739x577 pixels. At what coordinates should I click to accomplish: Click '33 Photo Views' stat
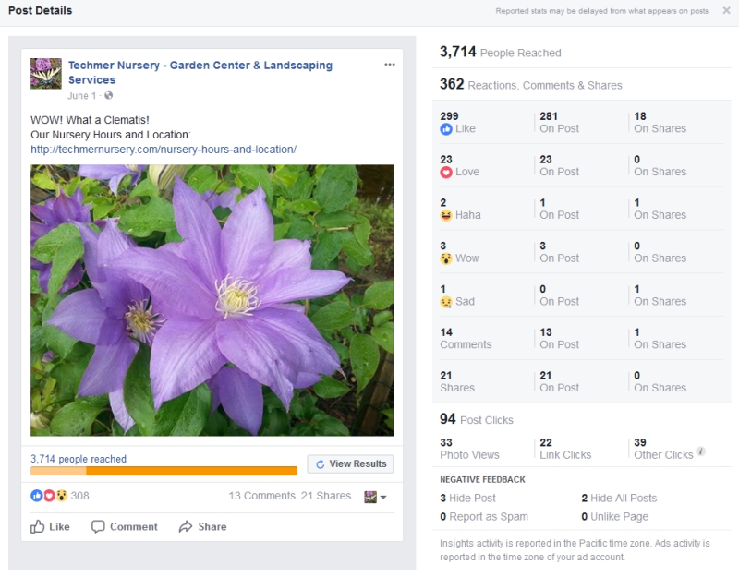click(469, 449)
